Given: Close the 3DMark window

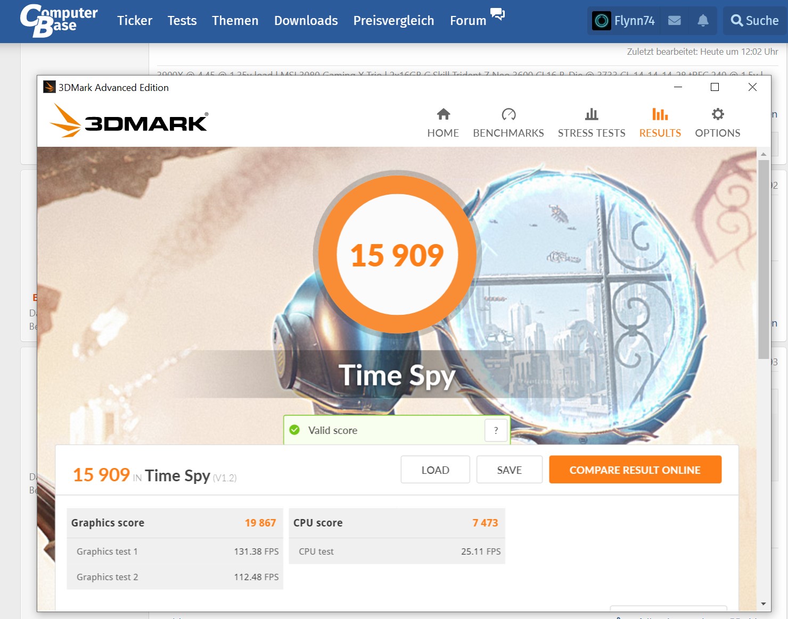Looking at the screenshot, I should (752, 87).
